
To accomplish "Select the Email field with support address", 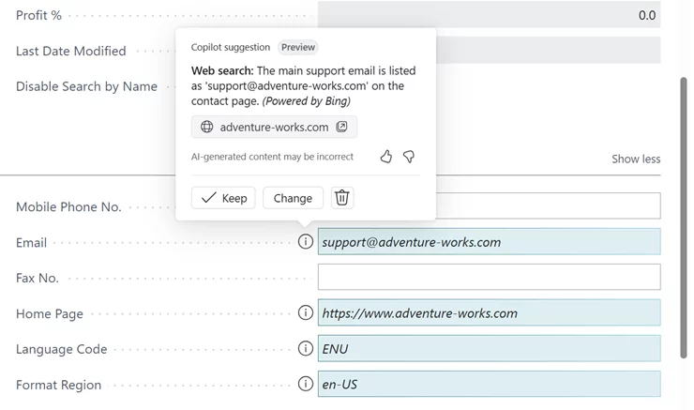I will click(x=489, y=242).
